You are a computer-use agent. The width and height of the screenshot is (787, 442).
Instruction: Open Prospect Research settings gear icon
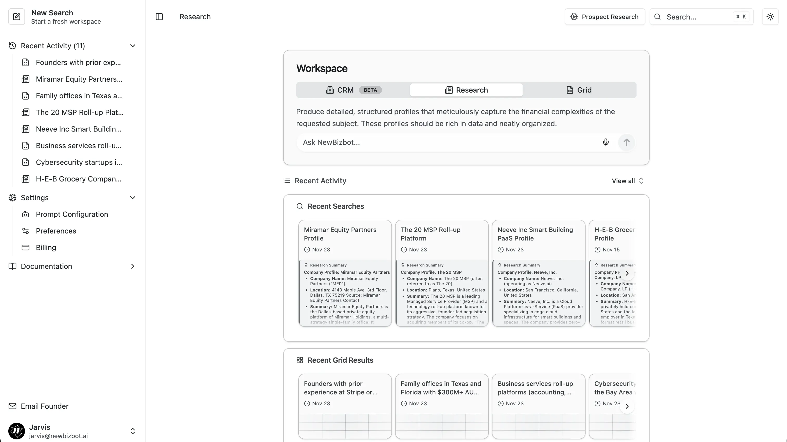pyautogui.click(x=574, y=16)
